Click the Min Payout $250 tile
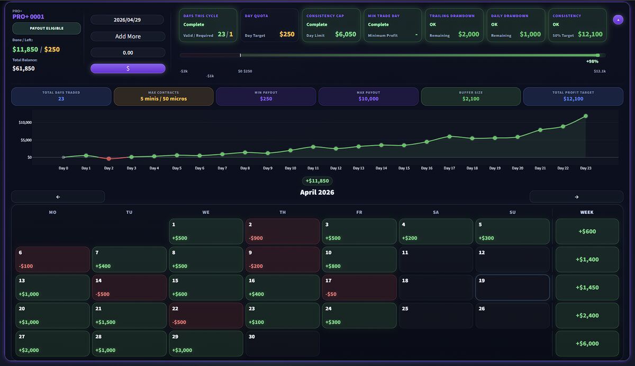 click(x=266, y=96)
